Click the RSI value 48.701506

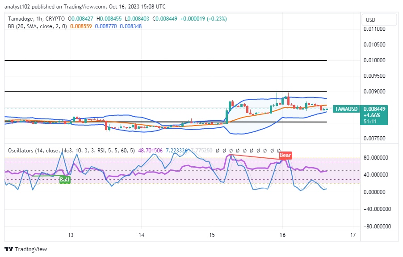click(x=151, y=151)
